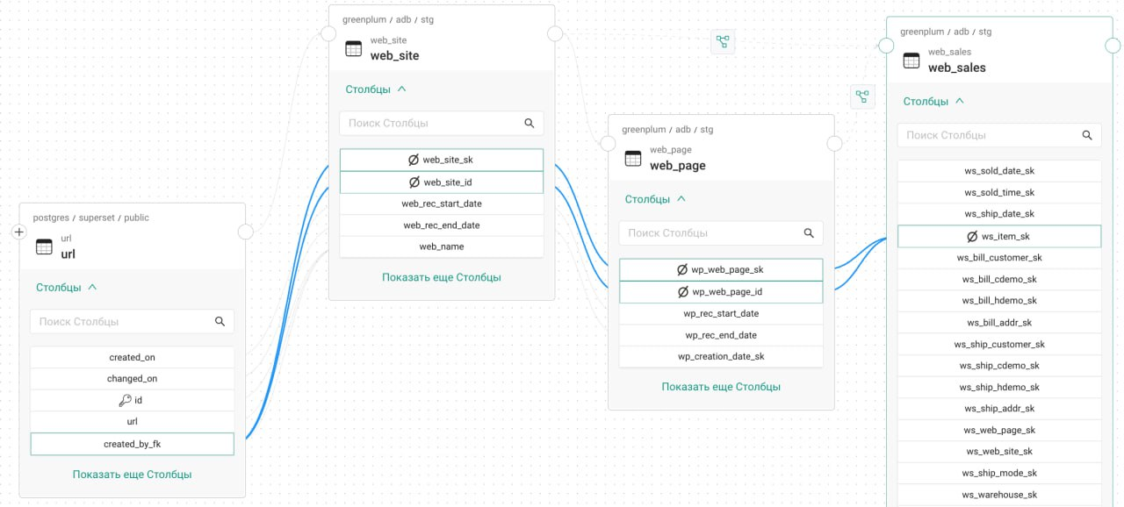
Task: Click the search magnifier in the web_page node
Action: click(809, 233)
